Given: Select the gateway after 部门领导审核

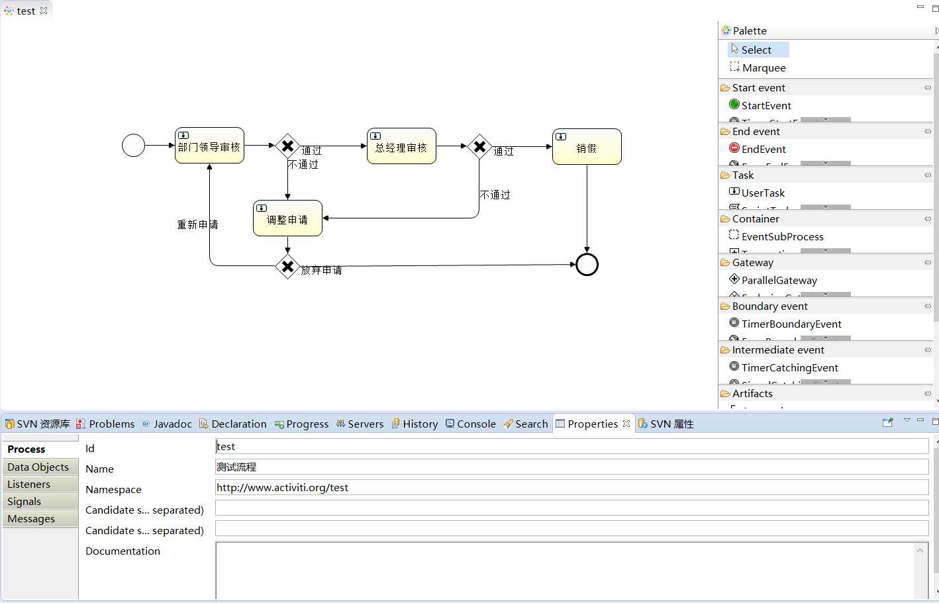Looking at the screenshot, I should pos(287,146).
